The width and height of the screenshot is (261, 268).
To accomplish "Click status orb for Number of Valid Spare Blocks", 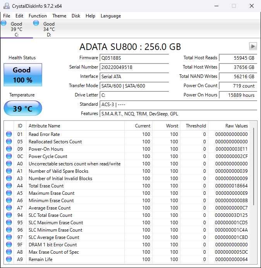I will tap(9, 171).
